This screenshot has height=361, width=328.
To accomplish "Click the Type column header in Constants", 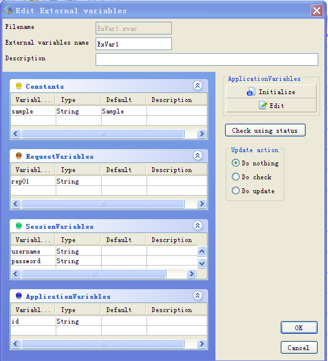I will tap(78, 100).
